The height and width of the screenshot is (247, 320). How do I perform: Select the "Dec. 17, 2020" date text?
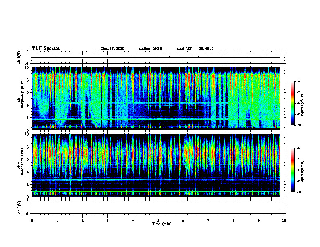(x=113, y=48)
